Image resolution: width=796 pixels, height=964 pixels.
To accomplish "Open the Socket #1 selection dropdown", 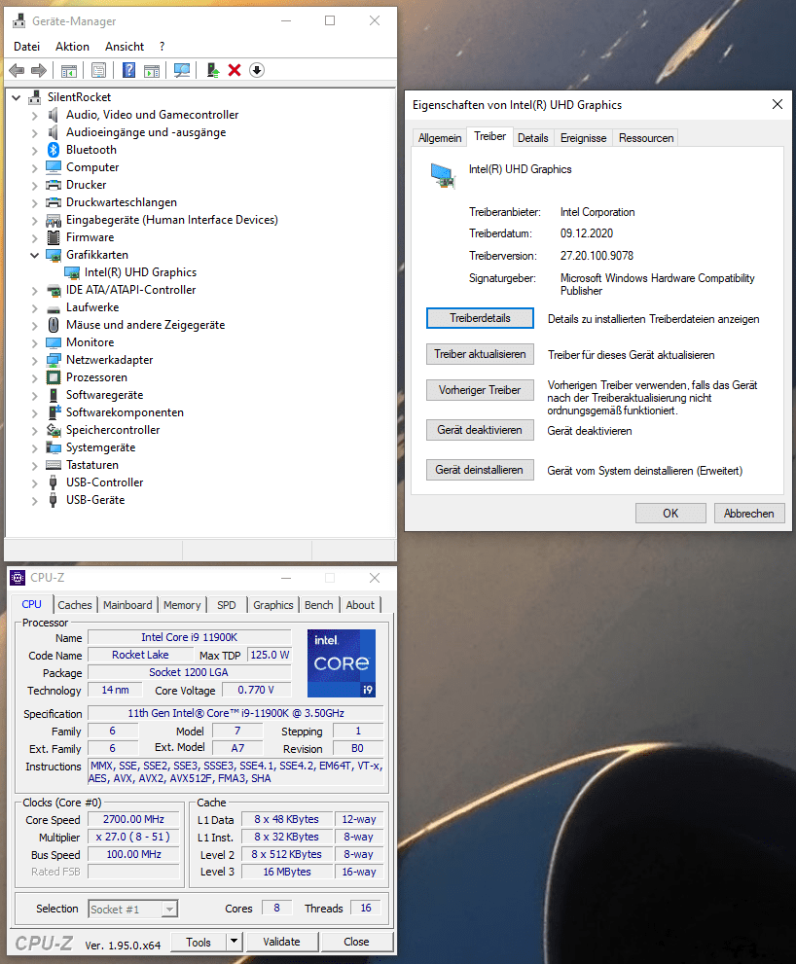I will point(169,909).
